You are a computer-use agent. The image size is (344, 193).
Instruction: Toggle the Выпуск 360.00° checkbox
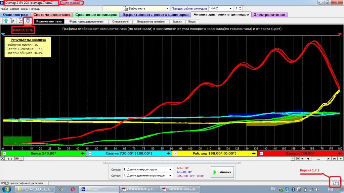point(261,153)
